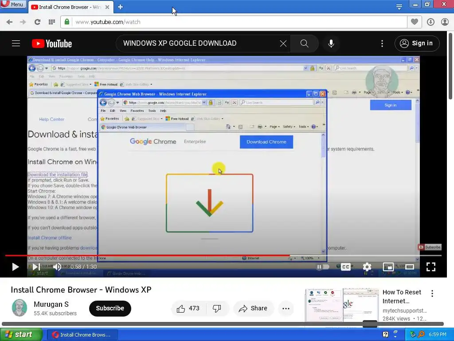Open the Speed Dial grid

click(52, 22)
